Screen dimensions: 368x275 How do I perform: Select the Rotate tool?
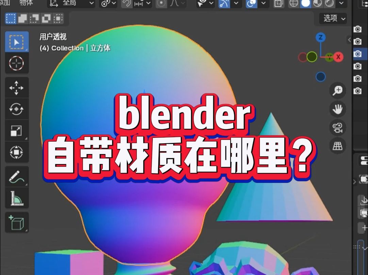point(17,110)
